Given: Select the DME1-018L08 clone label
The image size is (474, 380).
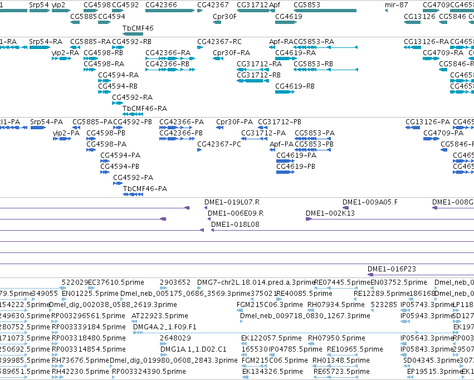Looking at the screenshot, I should click(x=235, y=225).
